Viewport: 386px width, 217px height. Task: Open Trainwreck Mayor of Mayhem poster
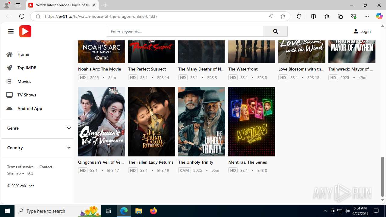pyautogui.click(x=352, y=52)
